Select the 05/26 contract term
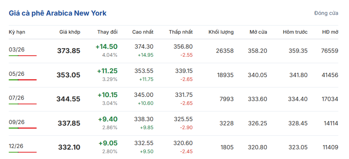The height and width of the screenshot is (159, 349). point(17,74)
